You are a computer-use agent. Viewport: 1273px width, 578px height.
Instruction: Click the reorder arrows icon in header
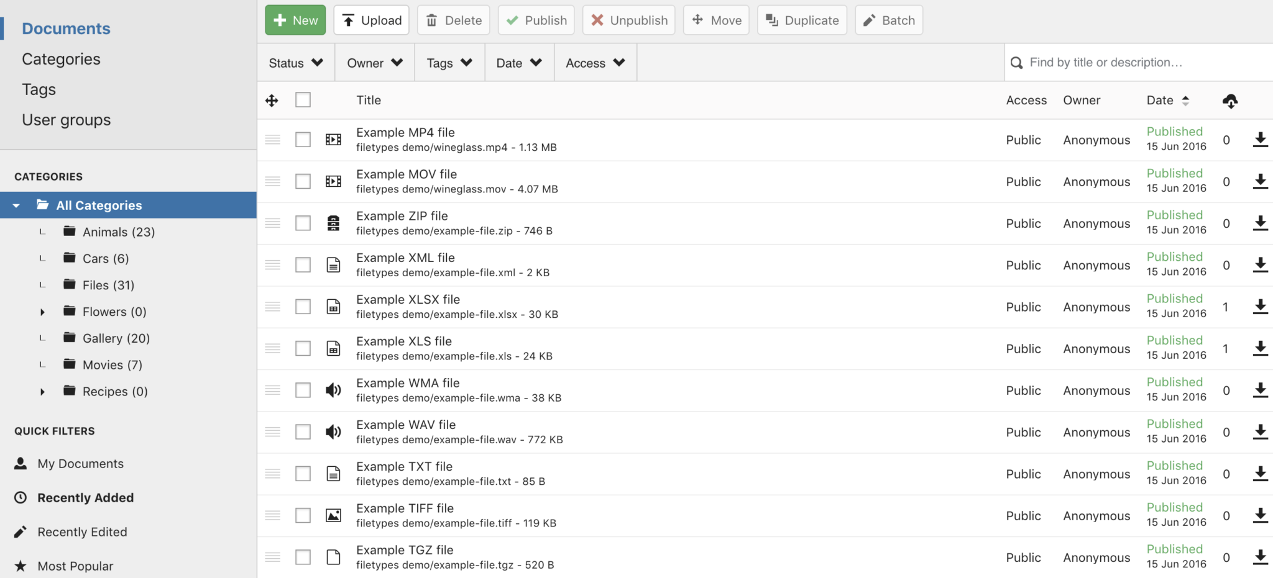pyautogui.click(x=272, y=101)
